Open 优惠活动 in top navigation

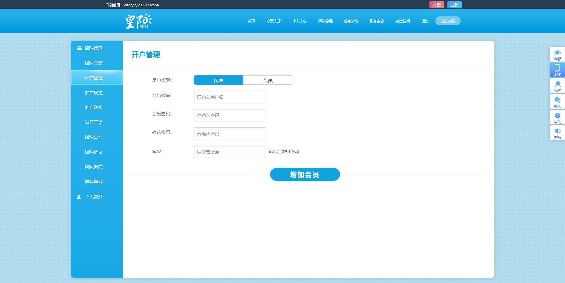click(351, 21)
